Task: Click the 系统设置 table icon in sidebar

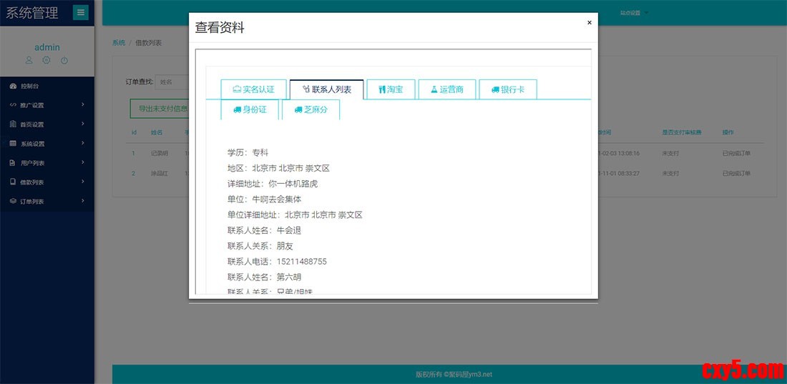Action: point(13,144)
